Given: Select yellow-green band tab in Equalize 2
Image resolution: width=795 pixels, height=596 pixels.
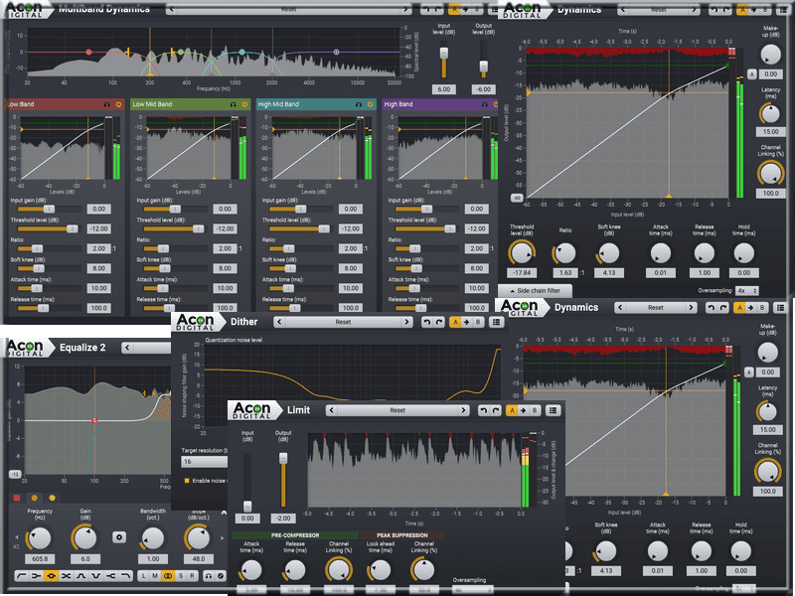Looking at the screenshot, I should [x=52, y=499].
